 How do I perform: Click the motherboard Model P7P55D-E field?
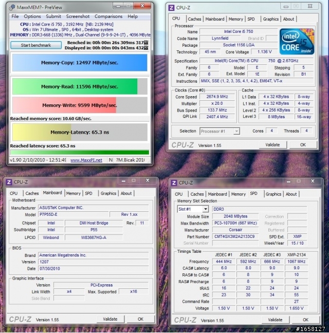pyautogui.click(x=74, y=214)
